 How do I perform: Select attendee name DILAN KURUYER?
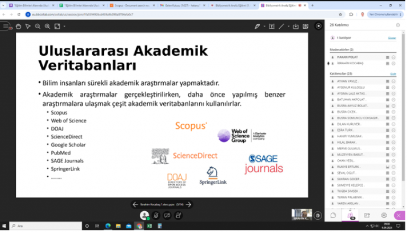349,124
